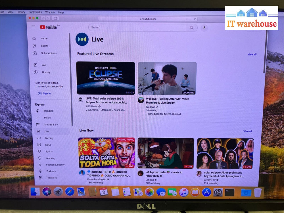Activate voice search microphone icon
The image size is (284, 213).
coord(204,28)
